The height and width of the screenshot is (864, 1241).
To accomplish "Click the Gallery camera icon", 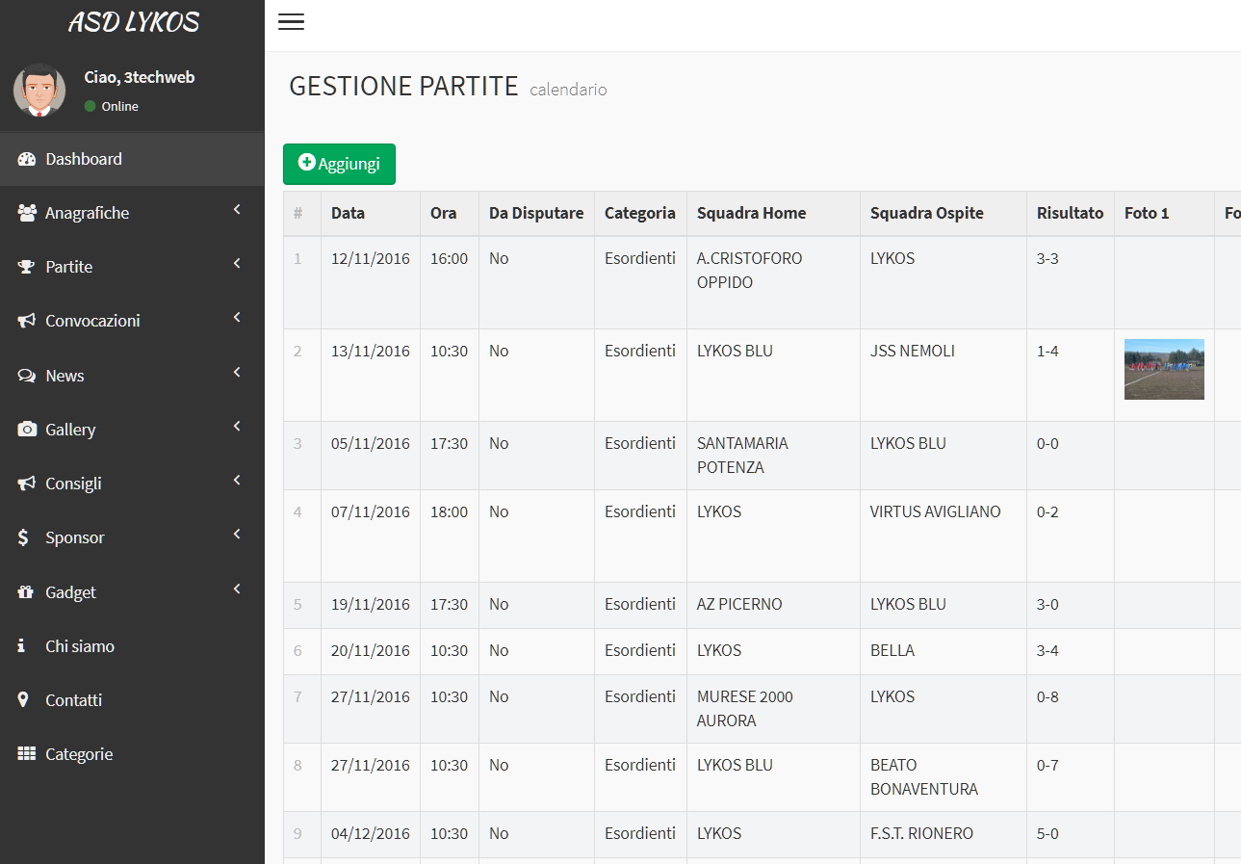I will point(27,430).
